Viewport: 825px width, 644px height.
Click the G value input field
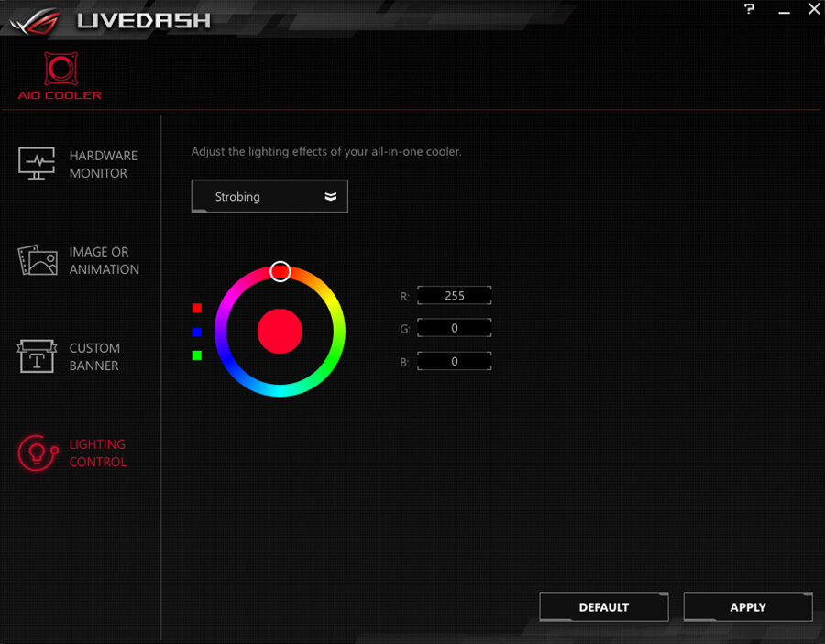pos(454,327)
